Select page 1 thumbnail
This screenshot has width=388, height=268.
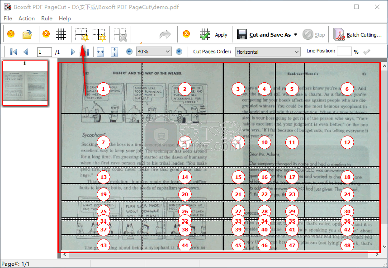(25, 83)
